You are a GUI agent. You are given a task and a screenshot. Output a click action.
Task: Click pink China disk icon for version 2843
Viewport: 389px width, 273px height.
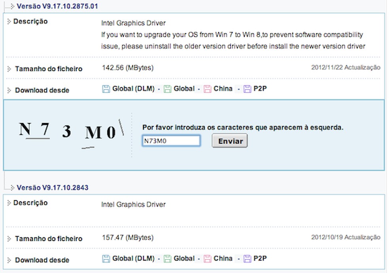(208, 259)
